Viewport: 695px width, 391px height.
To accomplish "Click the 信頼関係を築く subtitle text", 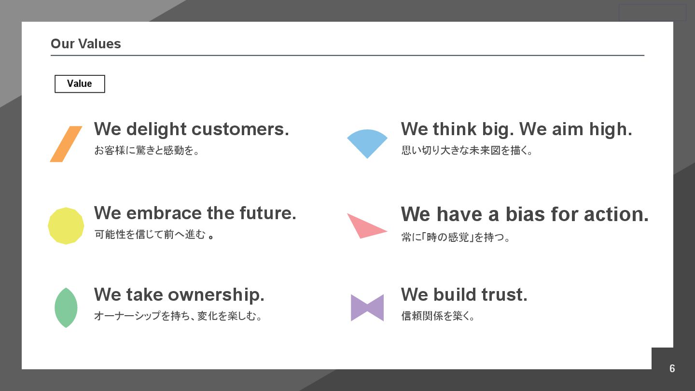I will (x=438, y=316).
